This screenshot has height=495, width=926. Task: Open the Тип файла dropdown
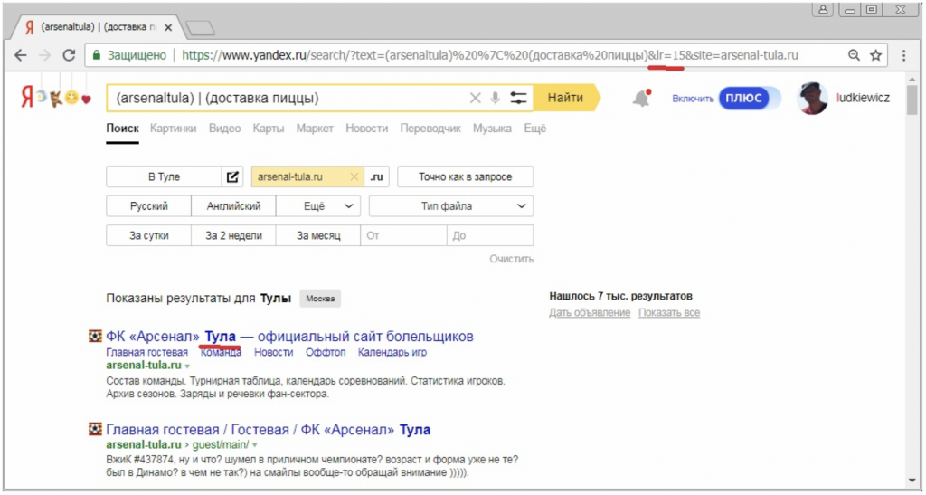451,206
